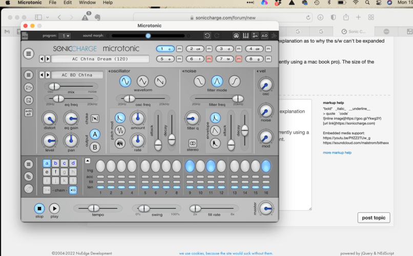The width and height of the screenshot is (413, 256).
Task: Toggle the edit all button
Action: point(29,113)
